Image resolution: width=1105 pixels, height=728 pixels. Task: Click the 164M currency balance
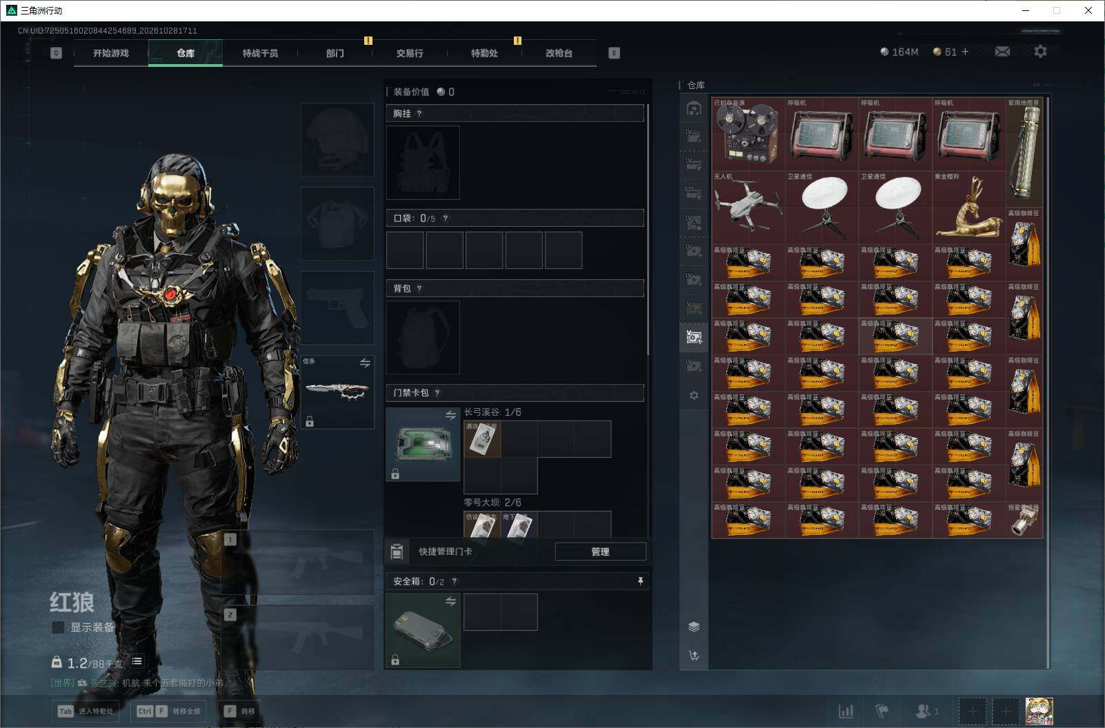[899, 52]
